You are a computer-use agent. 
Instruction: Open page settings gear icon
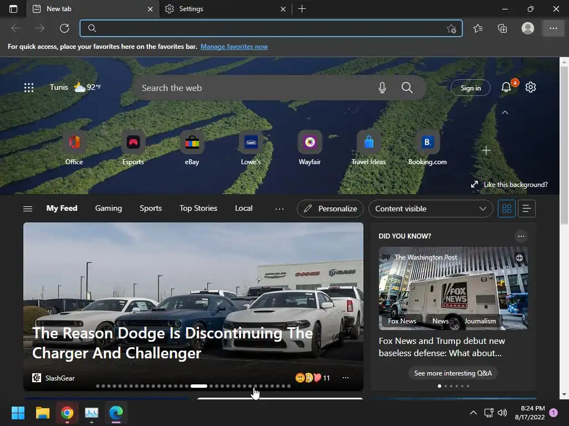click(531, 87)
